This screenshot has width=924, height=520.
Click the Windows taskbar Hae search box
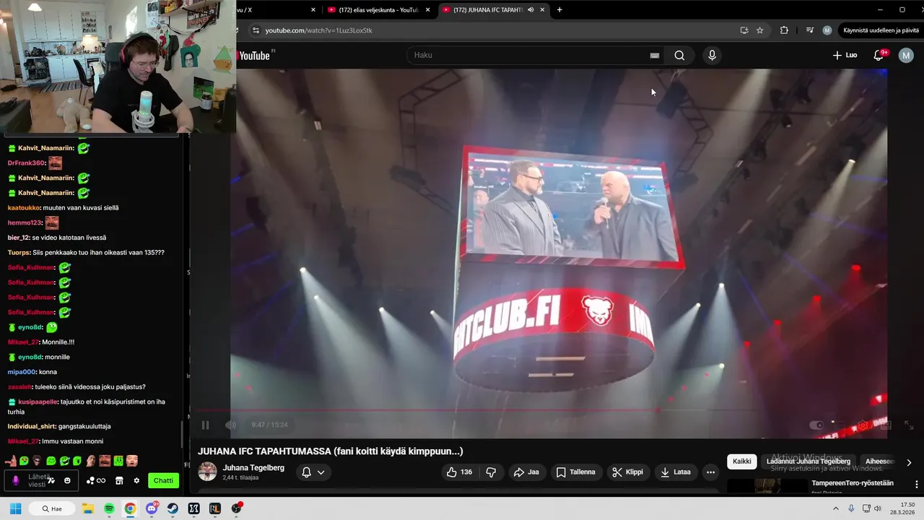point(52,509)
